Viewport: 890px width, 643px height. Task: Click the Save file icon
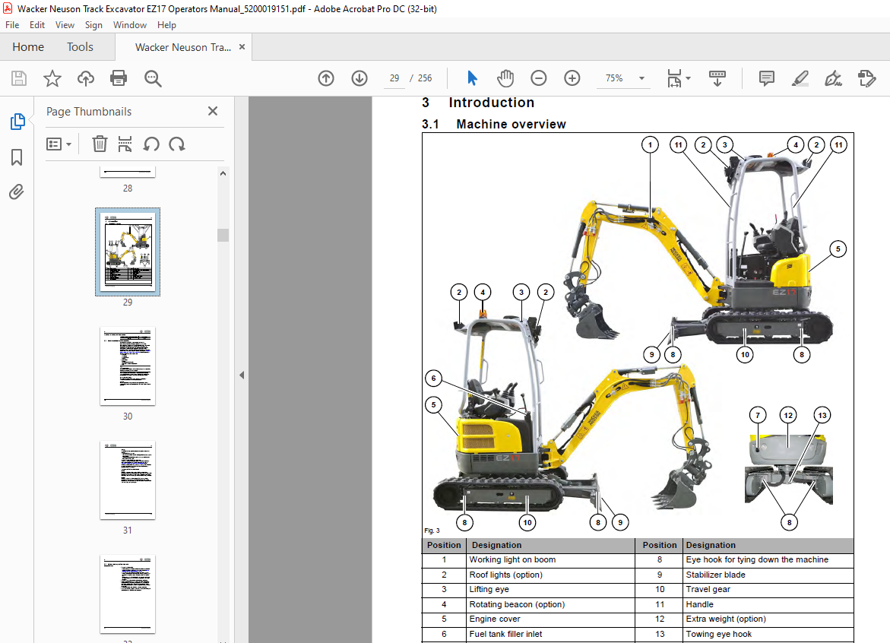point(19,78)
